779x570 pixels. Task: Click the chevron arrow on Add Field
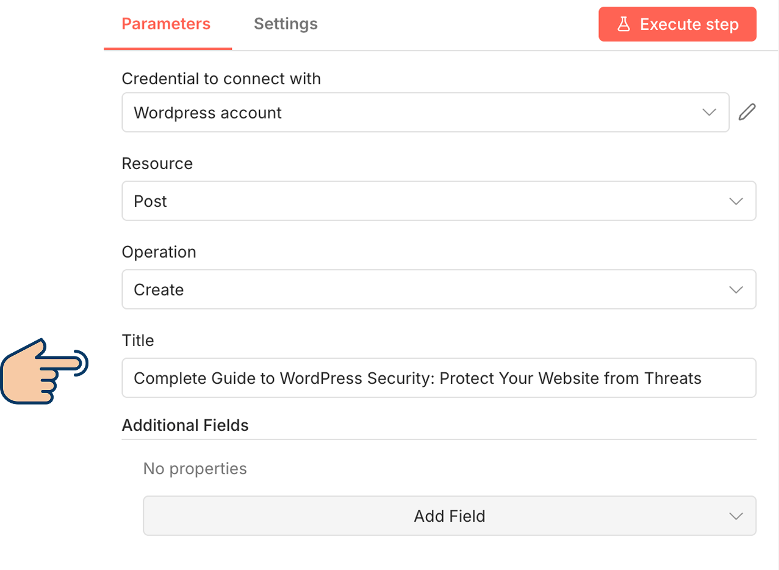[x=736, y=516]
